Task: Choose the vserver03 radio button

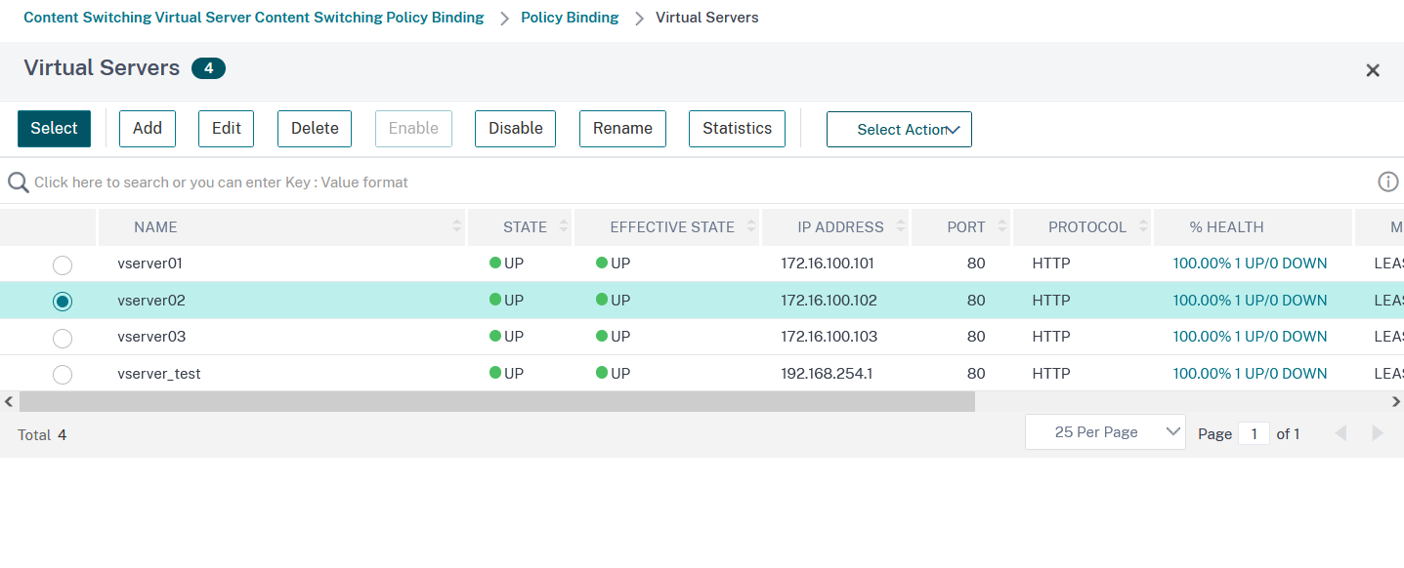Action: point(63,338)
